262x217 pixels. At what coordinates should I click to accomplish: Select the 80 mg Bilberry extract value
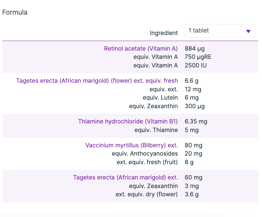[193, 145]
